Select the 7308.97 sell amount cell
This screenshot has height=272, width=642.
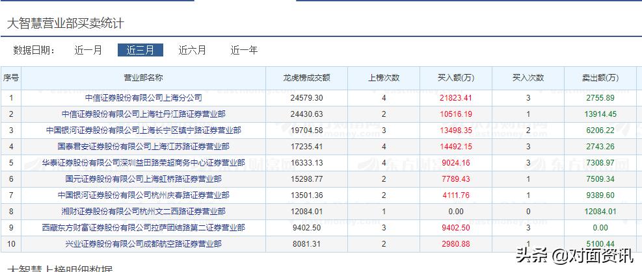click(600, 163)
